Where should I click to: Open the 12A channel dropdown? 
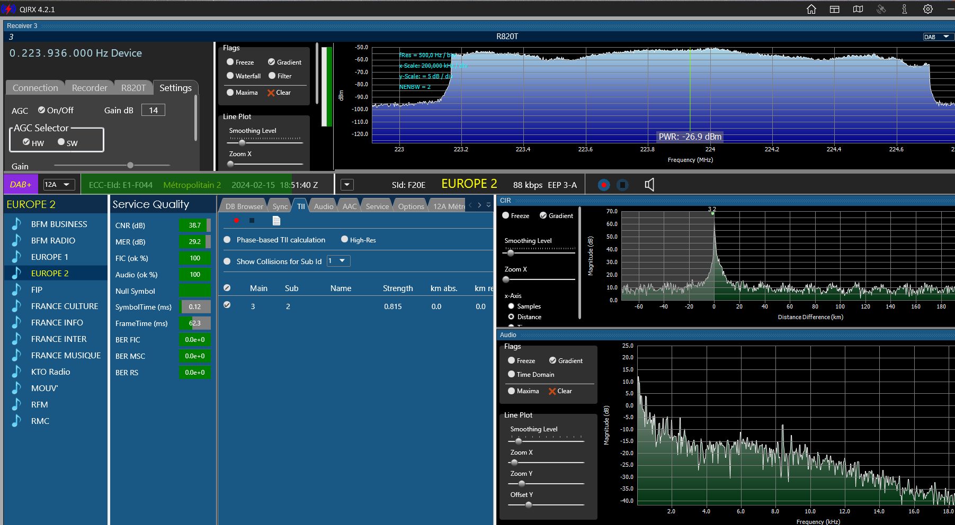(x=59, y=184)
